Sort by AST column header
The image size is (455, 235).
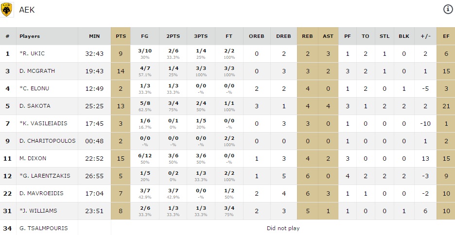tap(328, 36)
